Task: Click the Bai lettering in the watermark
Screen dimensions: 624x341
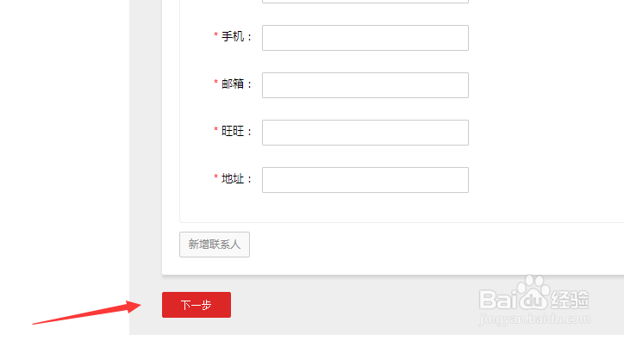Action: pyautogui.click(x=498, y=300)
